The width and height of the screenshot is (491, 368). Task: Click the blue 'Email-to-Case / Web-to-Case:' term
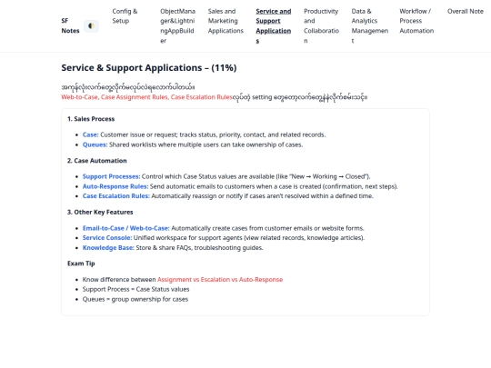[x=125, y=228]
